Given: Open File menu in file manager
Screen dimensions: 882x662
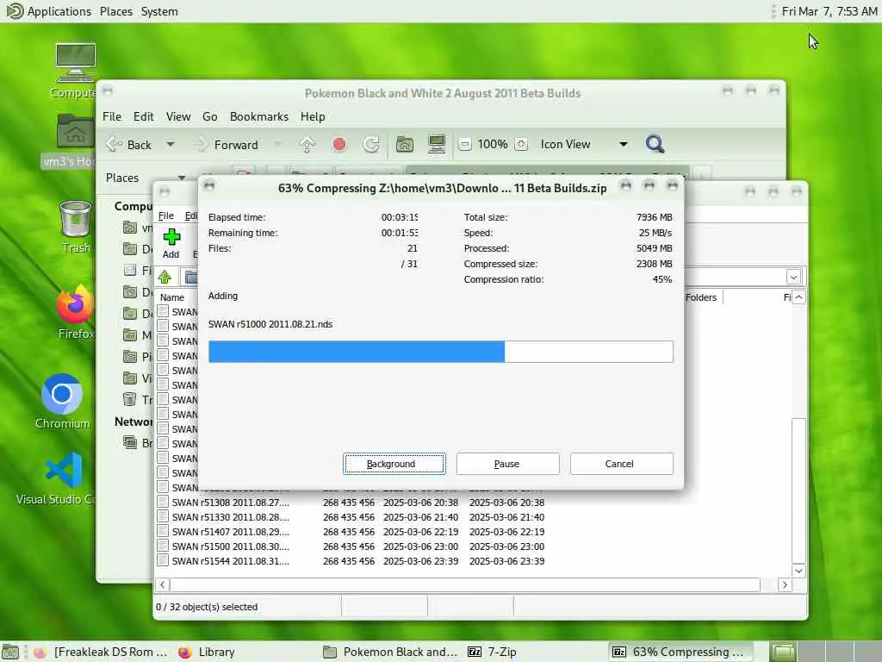Looking at the screenshot, I should (x=112, y=116).
